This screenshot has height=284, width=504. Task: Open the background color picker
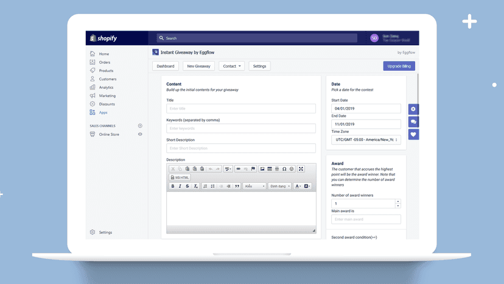307,186
